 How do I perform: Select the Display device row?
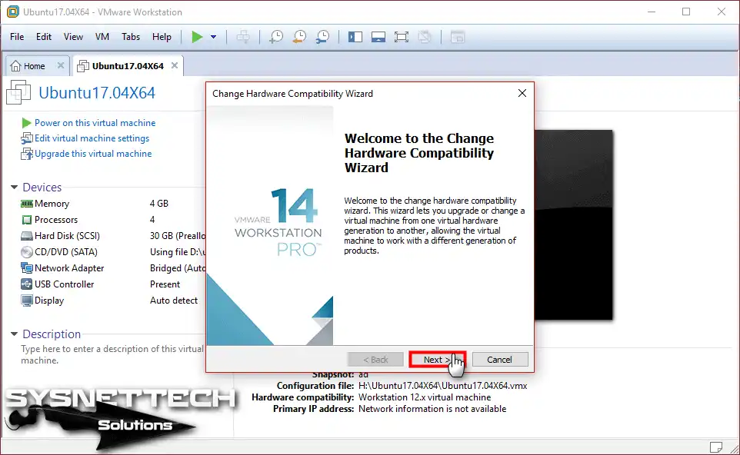pyautogui.click(x=112, y=301)
